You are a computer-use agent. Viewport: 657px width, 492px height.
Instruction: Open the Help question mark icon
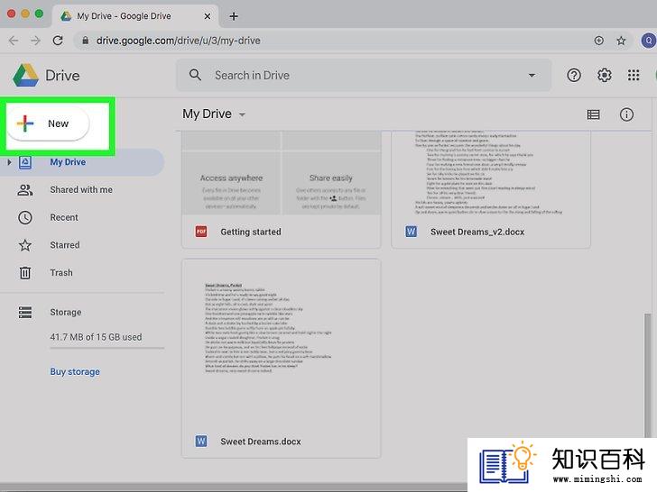tap(574, 76)
